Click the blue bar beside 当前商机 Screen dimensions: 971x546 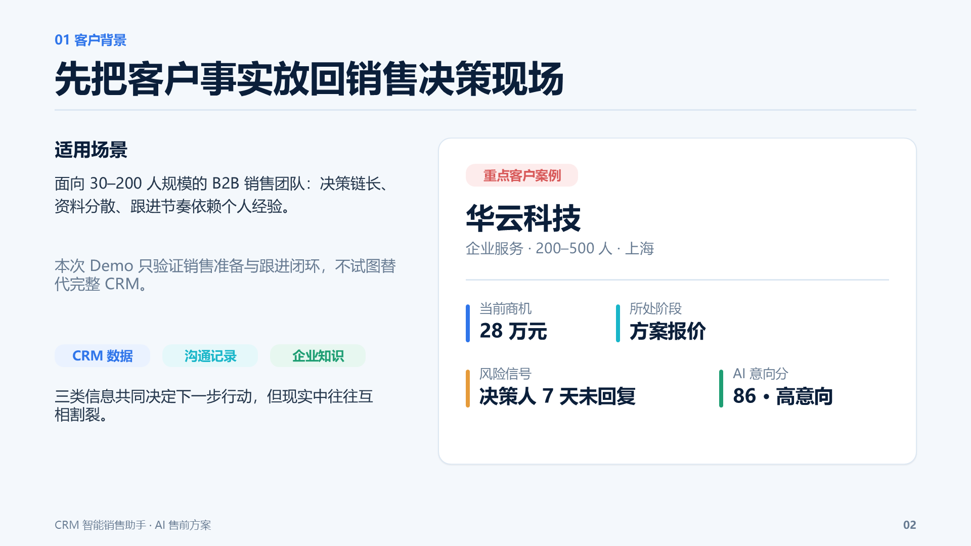[468, 323]
